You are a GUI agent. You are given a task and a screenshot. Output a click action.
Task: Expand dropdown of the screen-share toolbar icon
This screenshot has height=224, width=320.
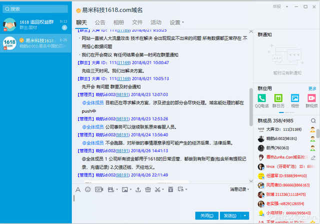click(186, 189)
